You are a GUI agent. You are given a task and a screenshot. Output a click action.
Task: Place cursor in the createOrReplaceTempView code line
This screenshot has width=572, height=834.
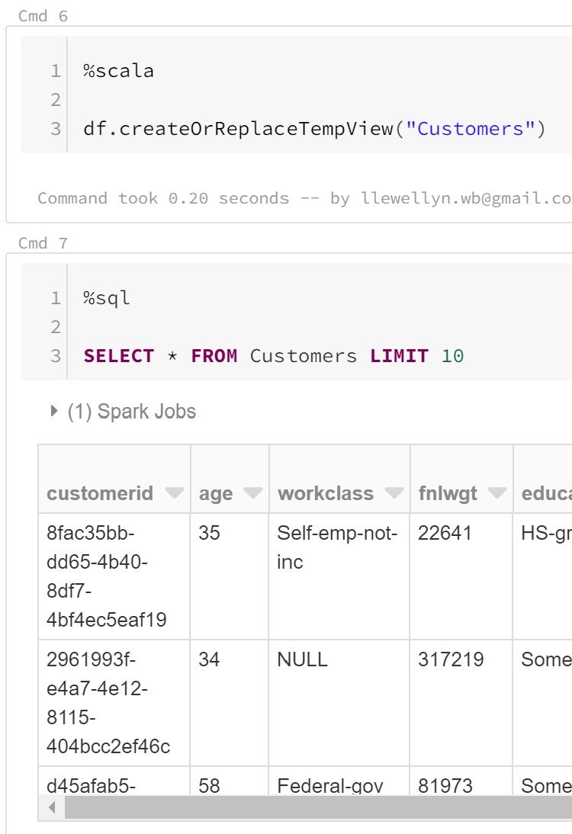coord(314,128)
